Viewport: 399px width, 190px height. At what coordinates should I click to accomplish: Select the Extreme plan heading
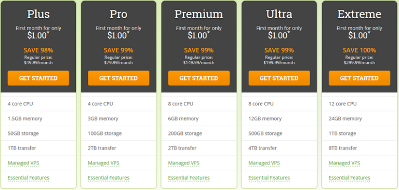(x=360, y=14)
